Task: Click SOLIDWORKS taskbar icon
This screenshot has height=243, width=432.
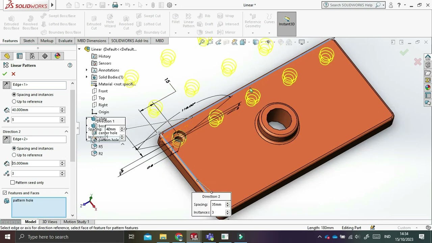Action: click(x=194, y=237)
